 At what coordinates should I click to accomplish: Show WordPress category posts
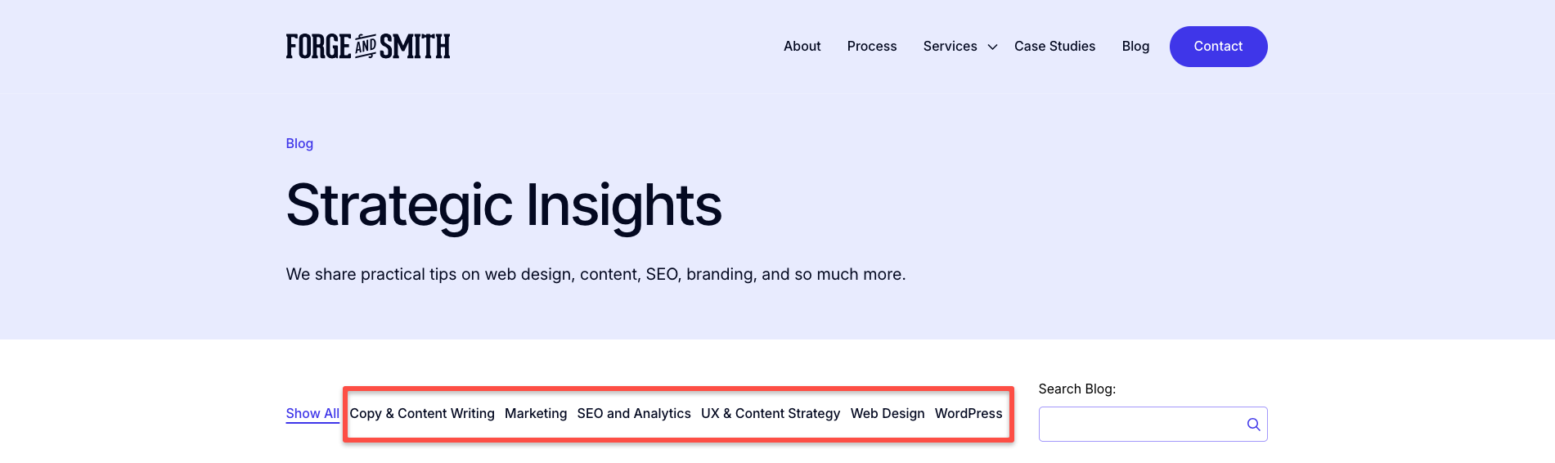(969, 414)
